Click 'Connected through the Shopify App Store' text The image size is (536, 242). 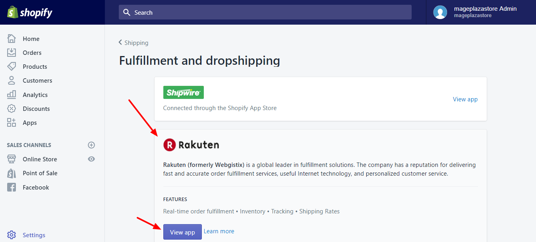[x=220, y=108]
